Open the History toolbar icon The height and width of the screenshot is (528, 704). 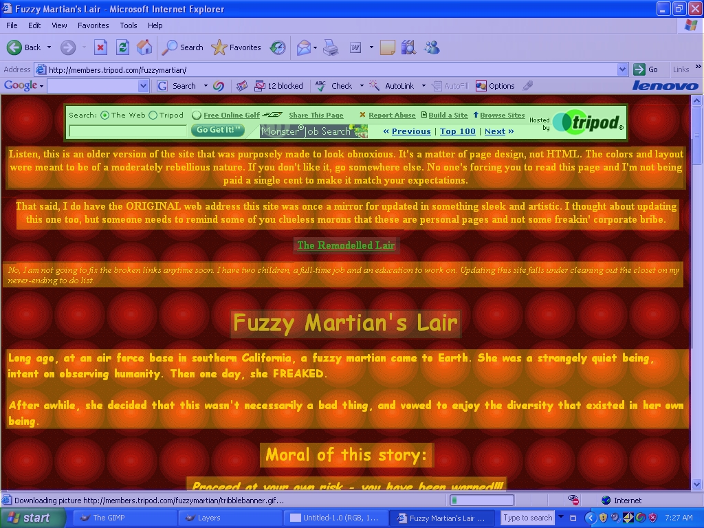(278, 47)
